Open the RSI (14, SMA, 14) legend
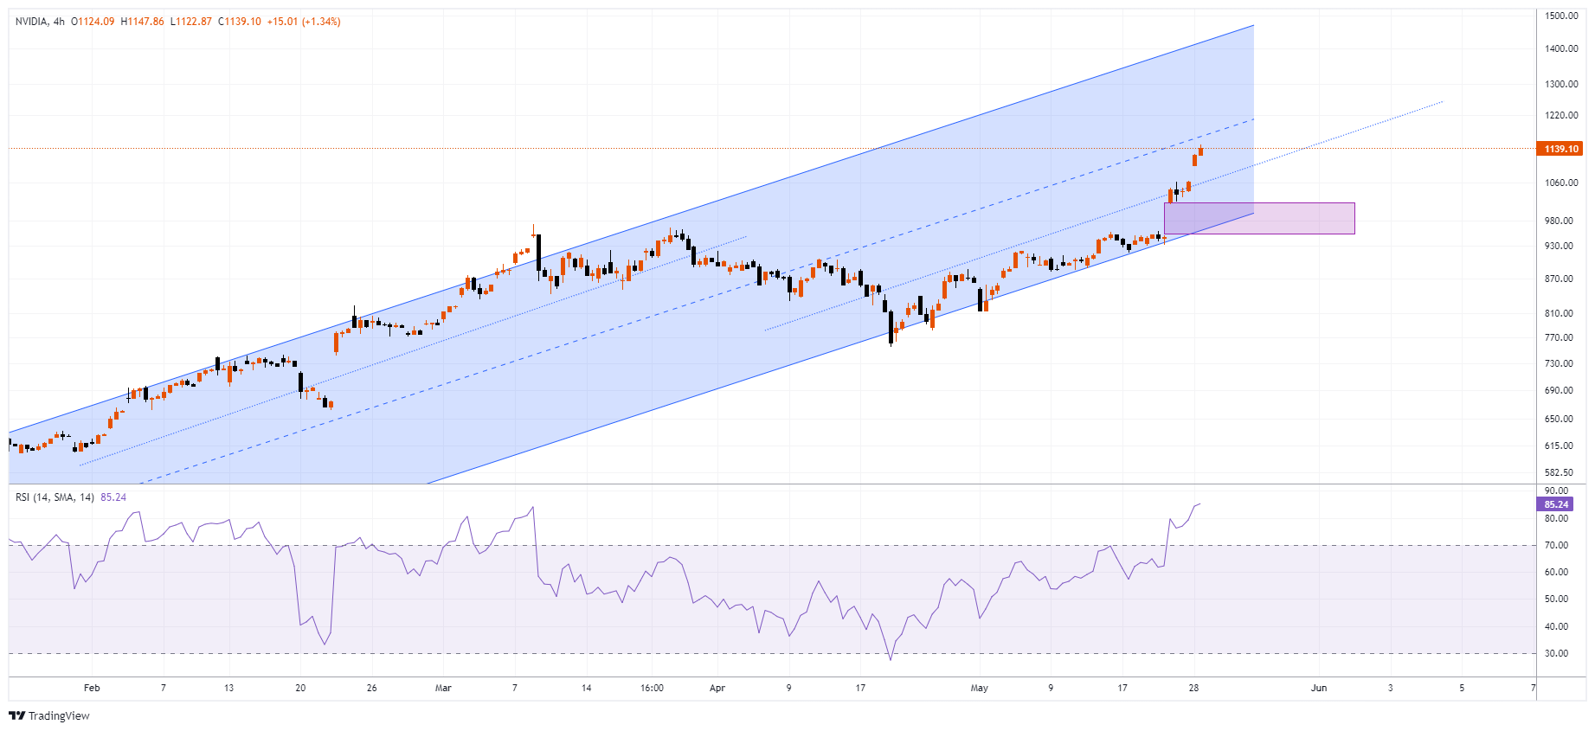This screenshot has height=731, width=1595. [x=55, y=497]
